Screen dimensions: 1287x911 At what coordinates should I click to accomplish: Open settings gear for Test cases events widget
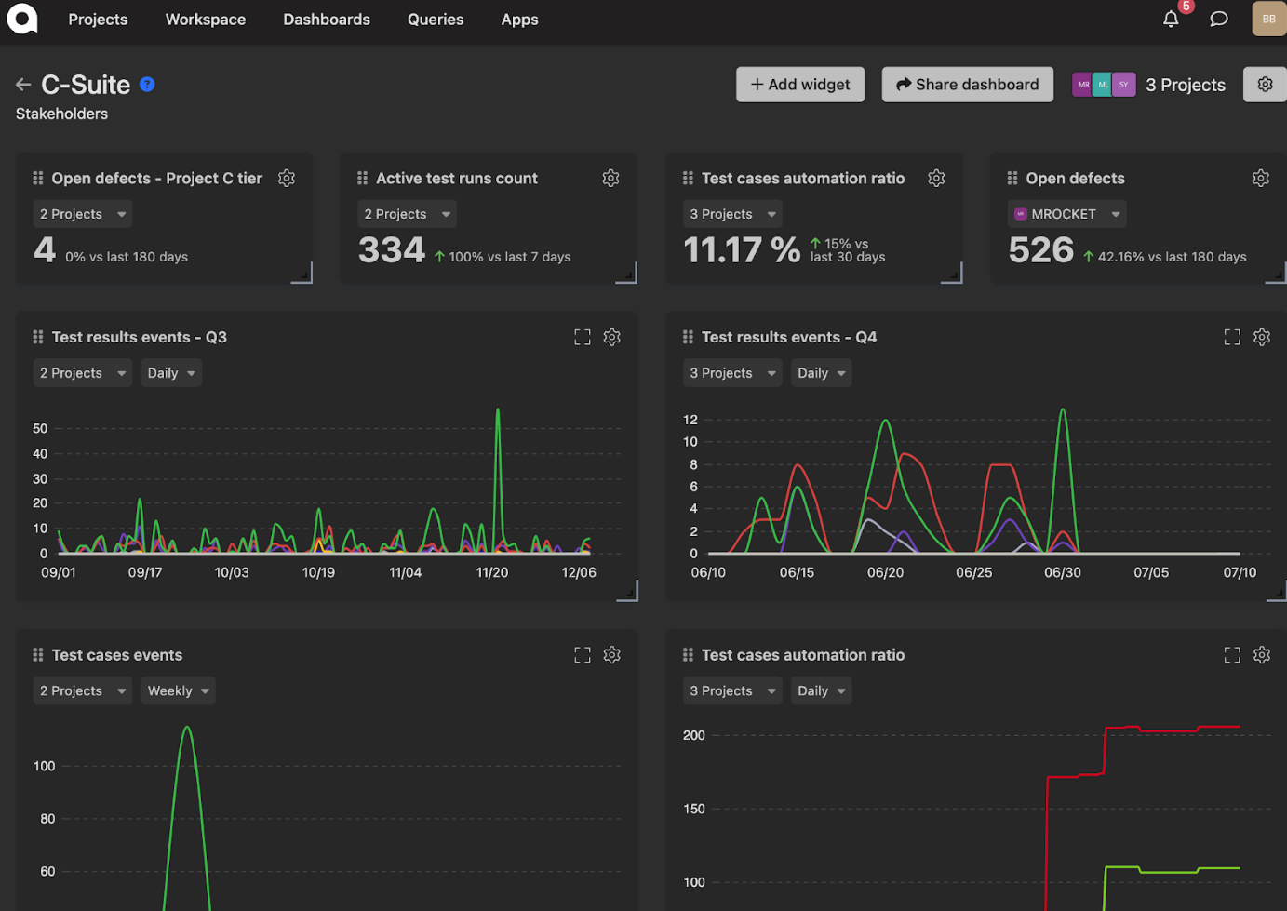[611, 655]
